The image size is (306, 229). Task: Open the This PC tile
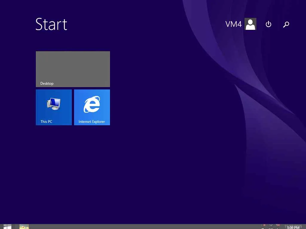click(54, 107)
